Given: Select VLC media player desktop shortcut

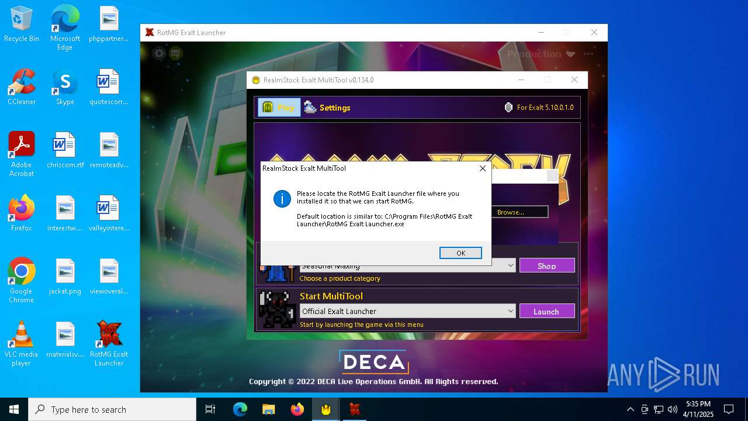Looking at the screenshot, I should [22, 344].
